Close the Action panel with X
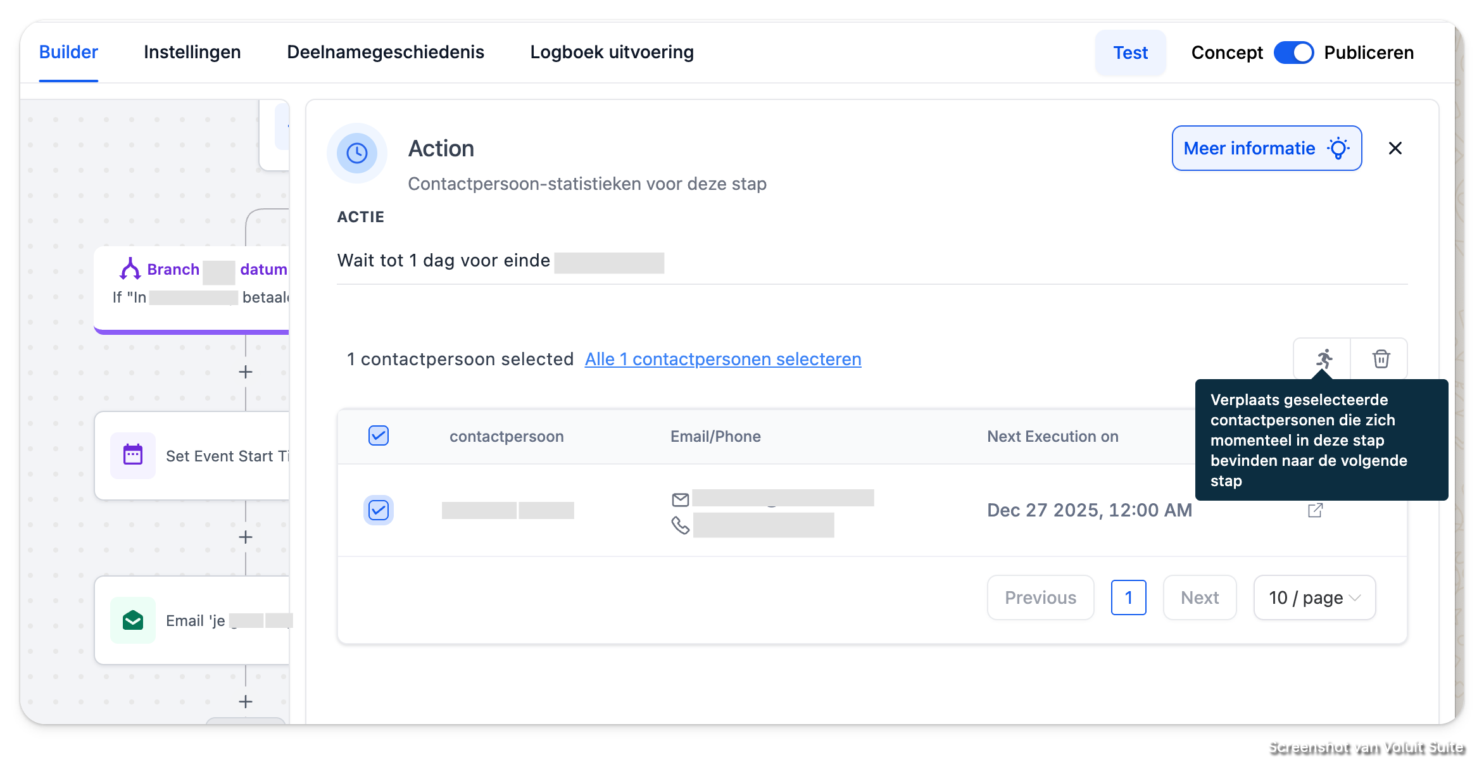1484x776 pixels. coord(1395,148)
